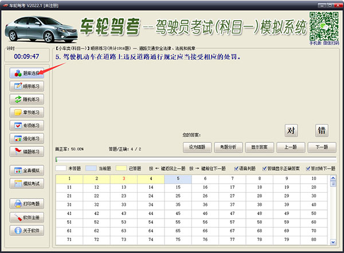Answer 错 (wrong) for question 5
The width and height of the screenshot is (344, 253).
tap(322, 130)
